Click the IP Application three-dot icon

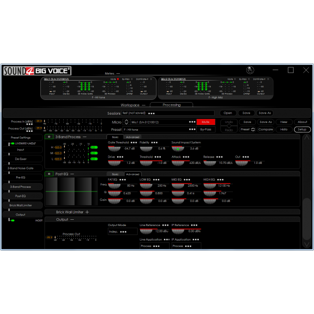196,240
